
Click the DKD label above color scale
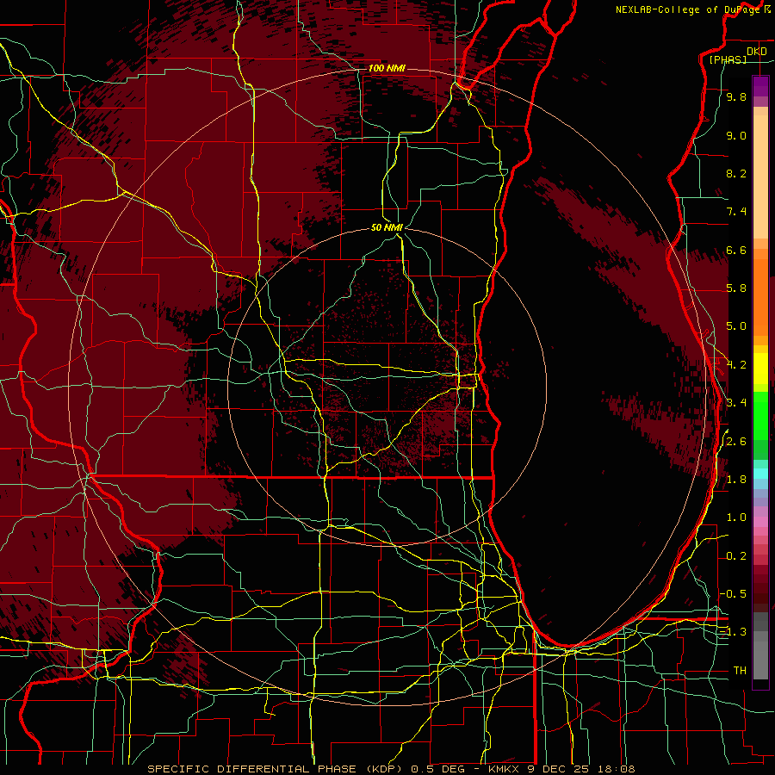(757, 52)
